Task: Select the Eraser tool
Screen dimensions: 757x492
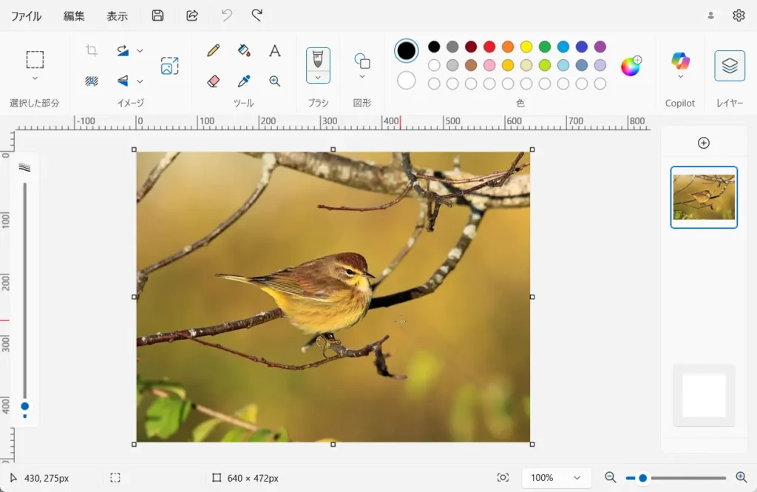Action: coord(214,81)
